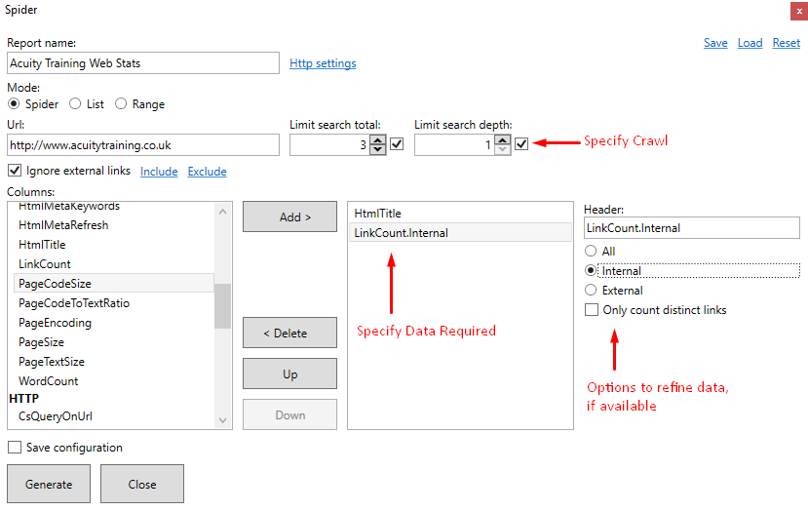Close the Spider dialog window
Image resolution: width=808 pixels, height=511 pixels.
tap(798, 11)
